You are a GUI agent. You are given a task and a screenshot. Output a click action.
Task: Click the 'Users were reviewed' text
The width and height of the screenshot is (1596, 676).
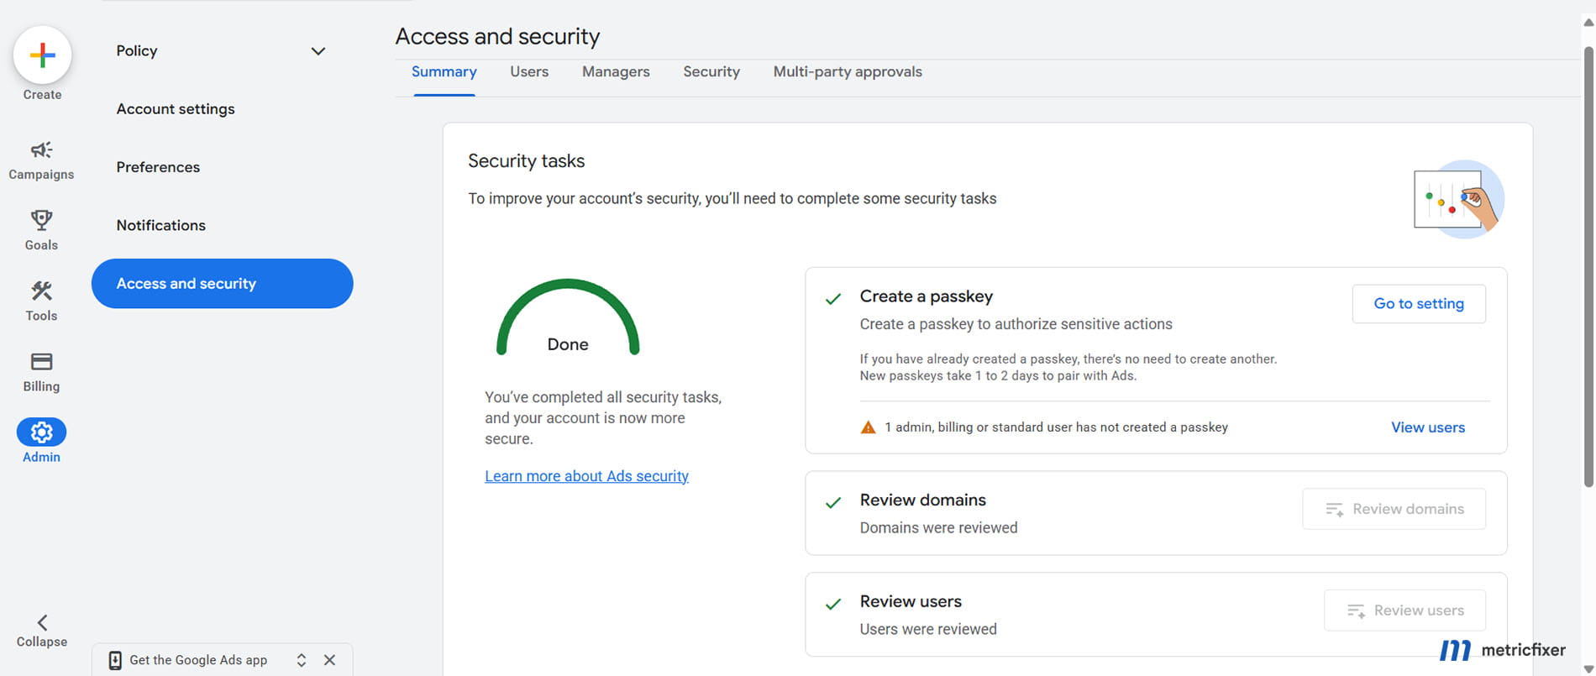pyautogui.click(x=928, y=630)
